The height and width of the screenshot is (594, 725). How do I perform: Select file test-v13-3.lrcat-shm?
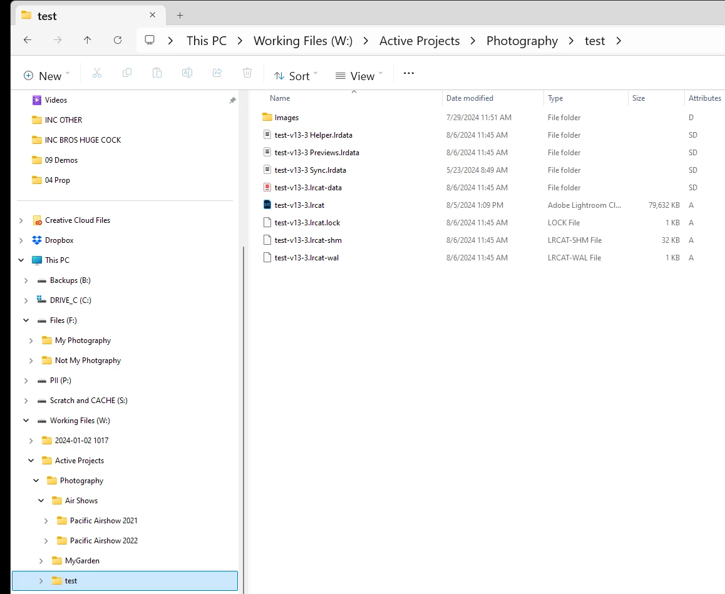[x=308, y=240]
